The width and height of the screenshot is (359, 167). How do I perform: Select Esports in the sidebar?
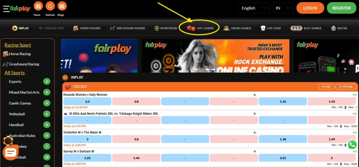15,82
